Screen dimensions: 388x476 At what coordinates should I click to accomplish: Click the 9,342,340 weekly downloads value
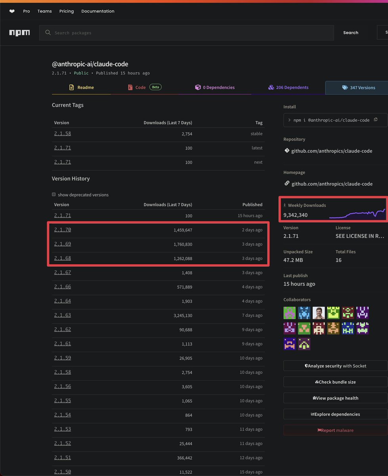click(x=295, y=215)
